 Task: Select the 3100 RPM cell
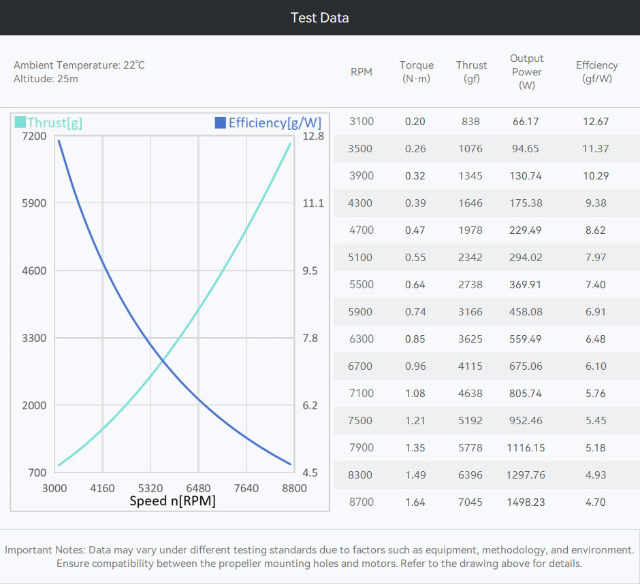(x=362, y=122)
